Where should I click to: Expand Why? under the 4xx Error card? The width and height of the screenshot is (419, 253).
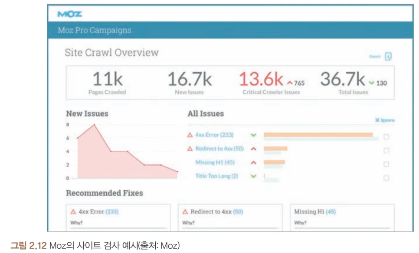pos(76,223)
